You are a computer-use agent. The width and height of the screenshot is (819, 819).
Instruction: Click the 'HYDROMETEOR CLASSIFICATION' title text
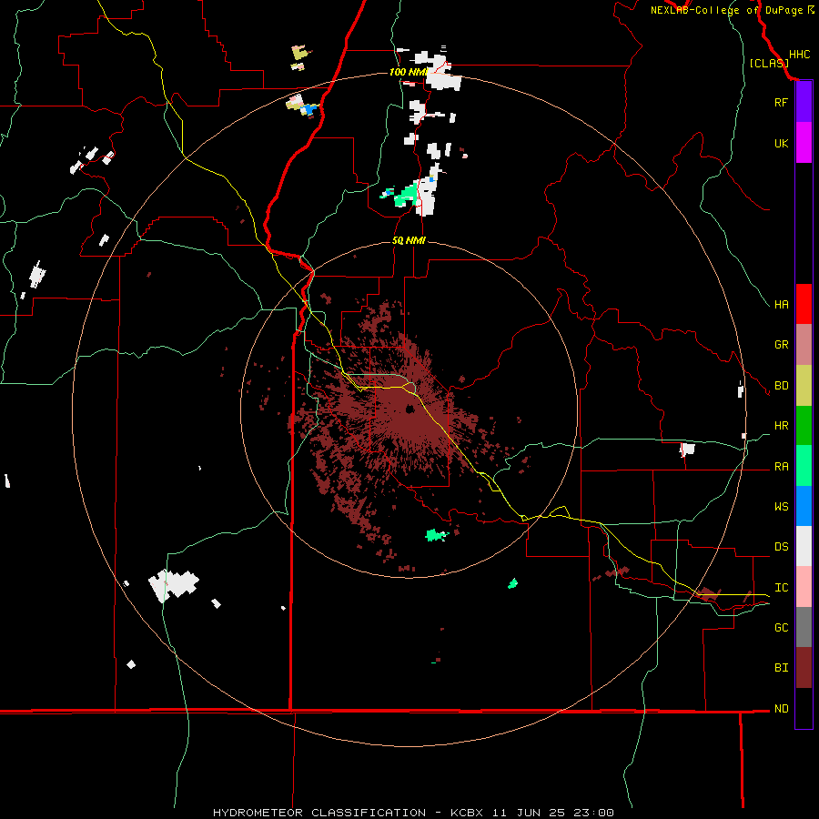tap(319, 813)
